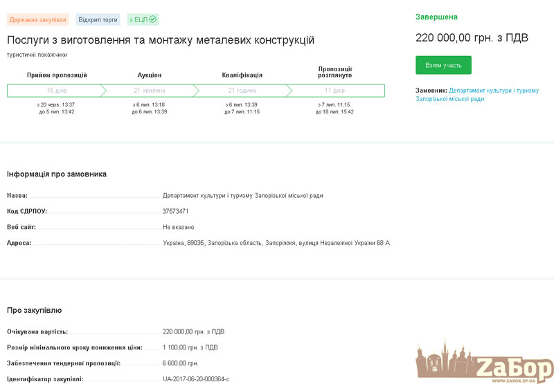Click the 'Інформація про замовника' heading
Screen dimensions: 554x384
coord(57,174)
